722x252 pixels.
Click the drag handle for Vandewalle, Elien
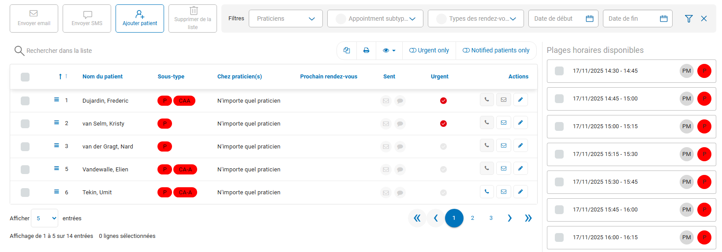tap(56, 168)
